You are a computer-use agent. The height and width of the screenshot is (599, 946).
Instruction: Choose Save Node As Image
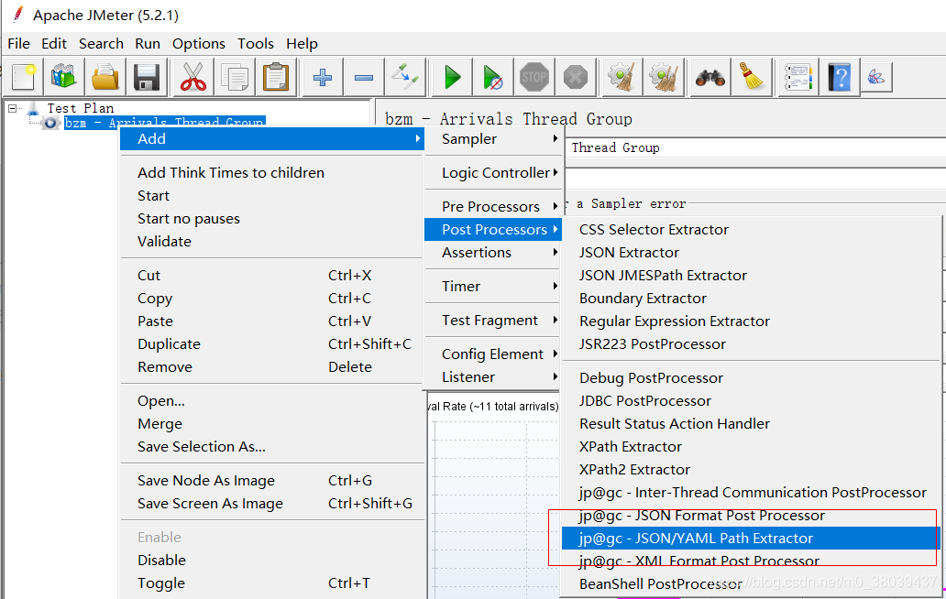pos(271,480)
